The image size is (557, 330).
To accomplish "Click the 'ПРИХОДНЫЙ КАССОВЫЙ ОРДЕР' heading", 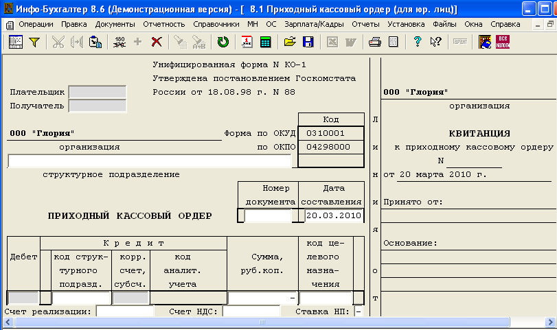I will tap(130, 215).
